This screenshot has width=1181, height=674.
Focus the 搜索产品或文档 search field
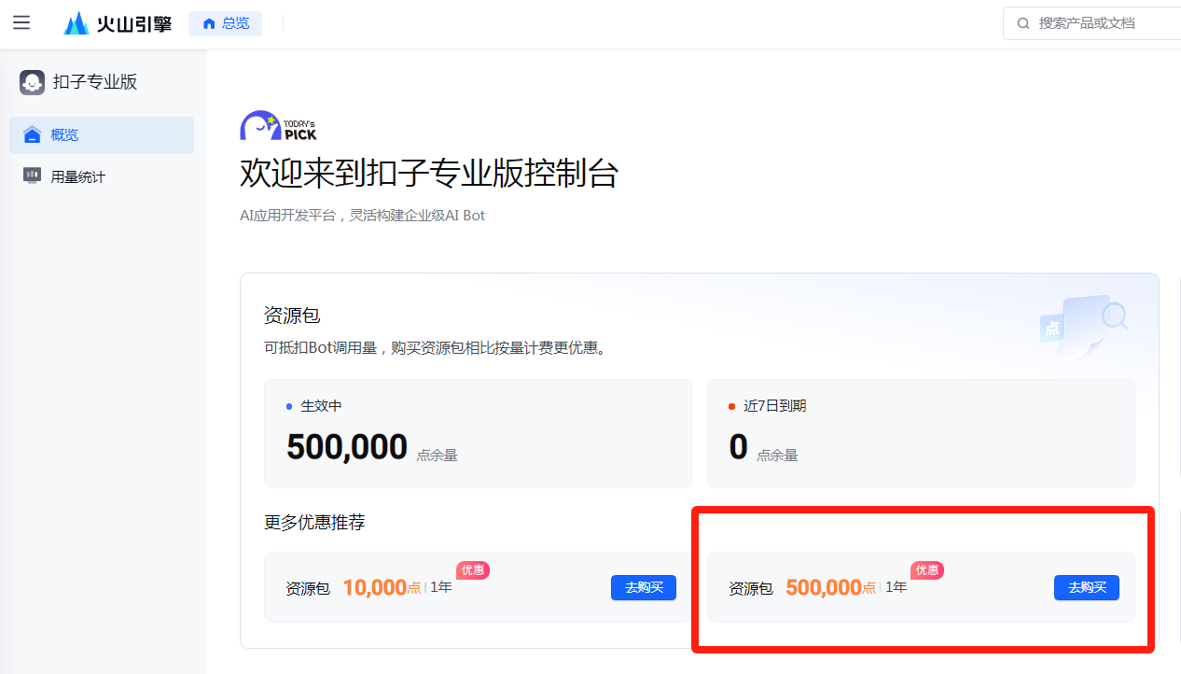1092,23
